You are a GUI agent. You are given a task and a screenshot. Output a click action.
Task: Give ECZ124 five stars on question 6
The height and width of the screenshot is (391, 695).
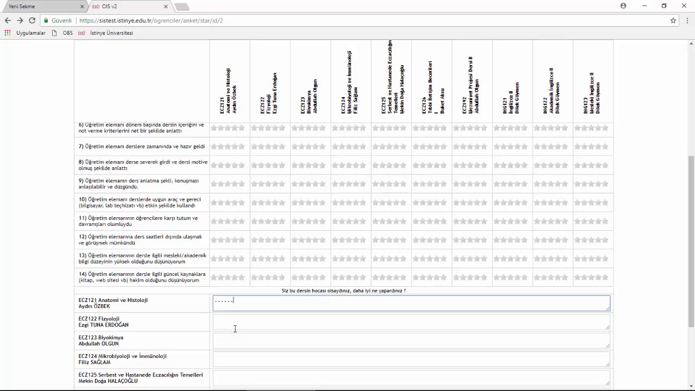tap(363, 128)
